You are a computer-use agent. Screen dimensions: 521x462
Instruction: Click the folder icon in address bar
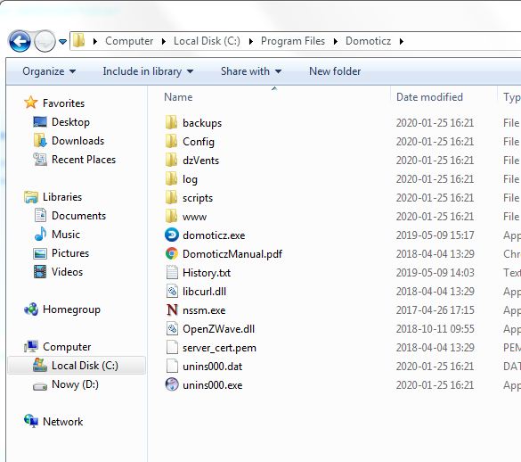coord(78,41)
